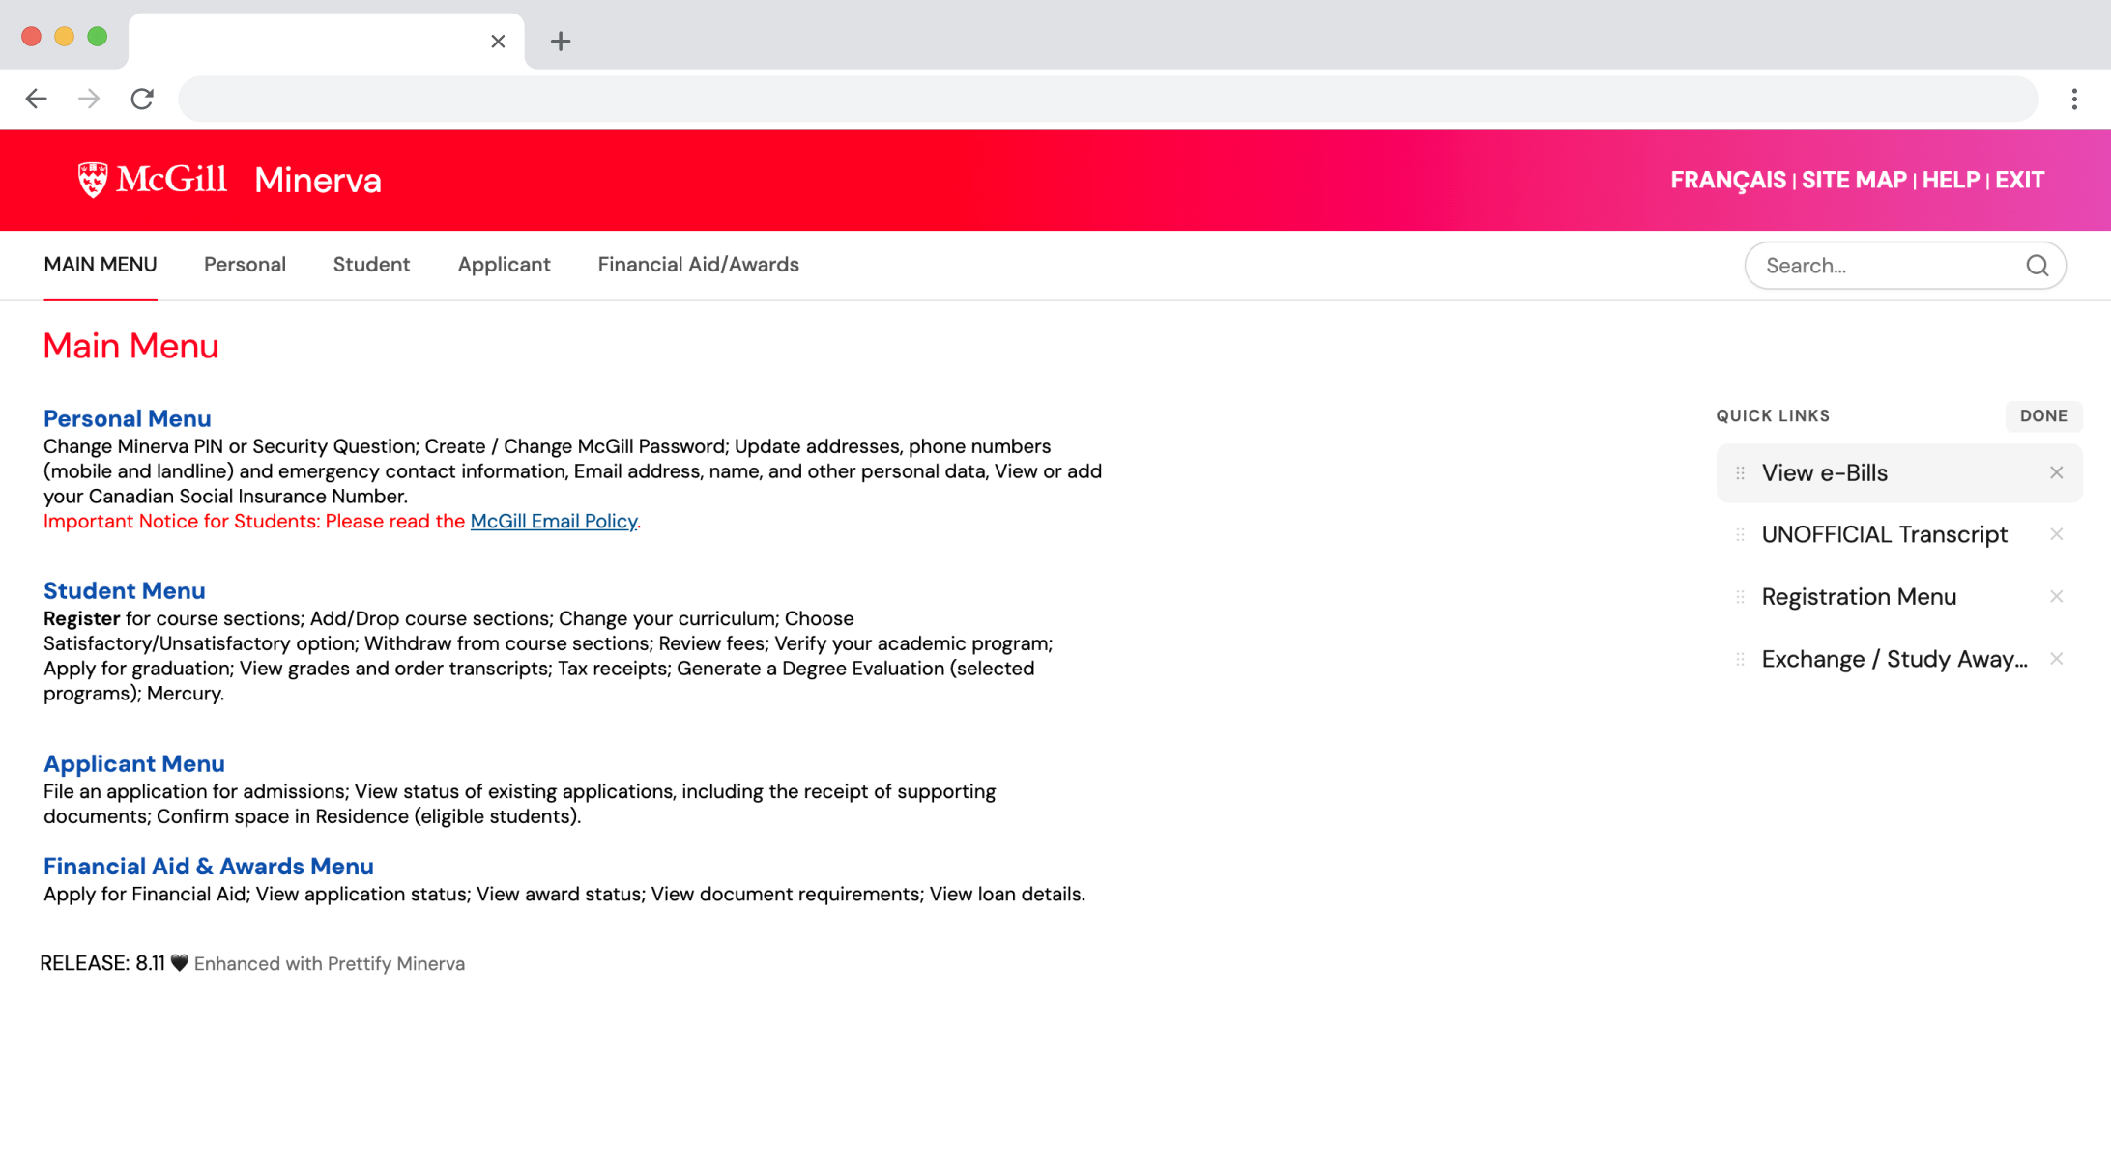This screenshot has height=1169, width=2111.
Task: Go back using browser back arrow
Action: point(37,99)
